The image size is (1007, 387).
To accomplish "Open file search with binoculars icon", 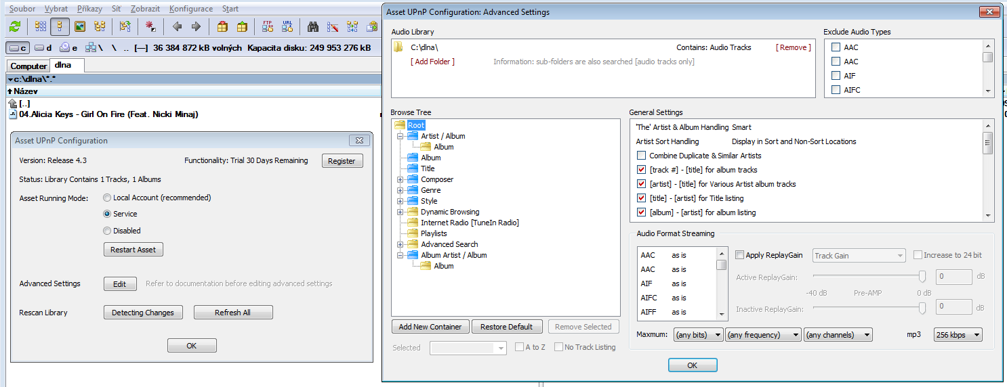I will (x=313, y=26).
